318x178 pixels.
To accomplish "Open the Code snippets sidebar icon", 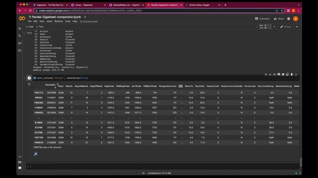I will coord(20,157).
